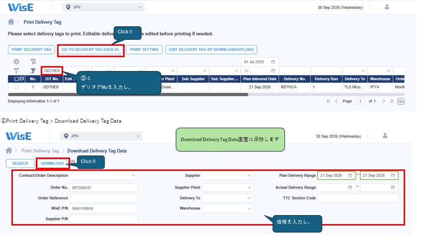Open the Supplier dropdown in search form
This screenshot has height=235, width=425.
(227, 175)
